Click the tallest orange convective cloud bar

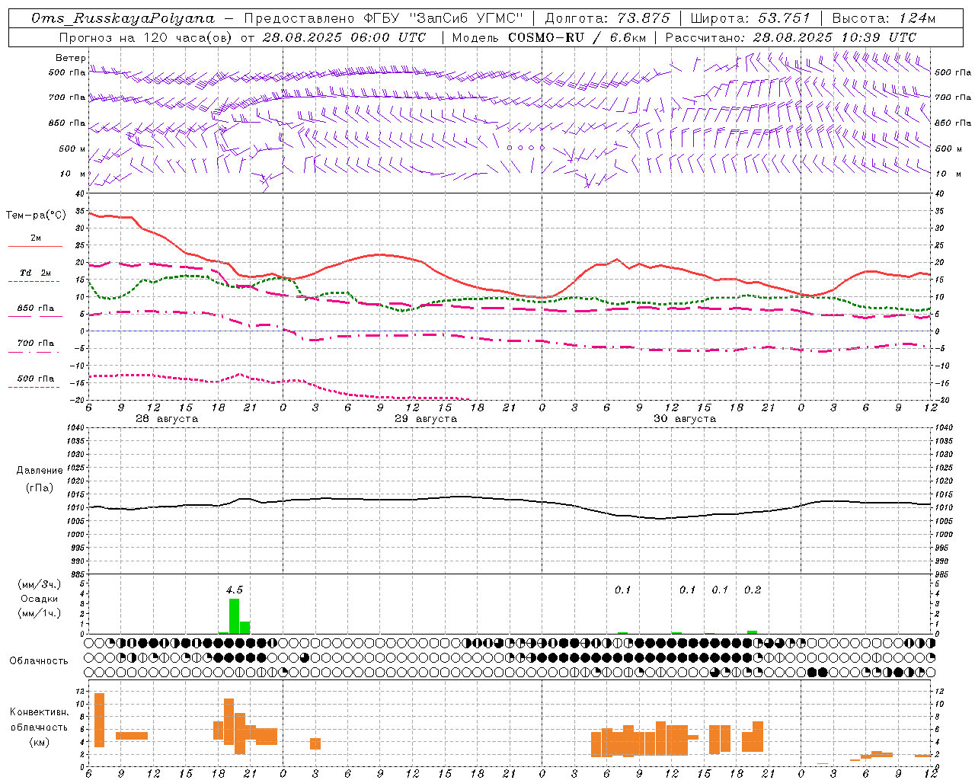(x=99, y=720)
